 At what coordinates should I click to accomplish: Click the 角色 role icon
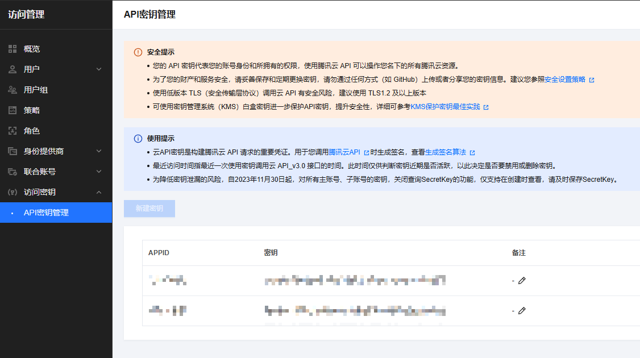(x=13, y=131)
